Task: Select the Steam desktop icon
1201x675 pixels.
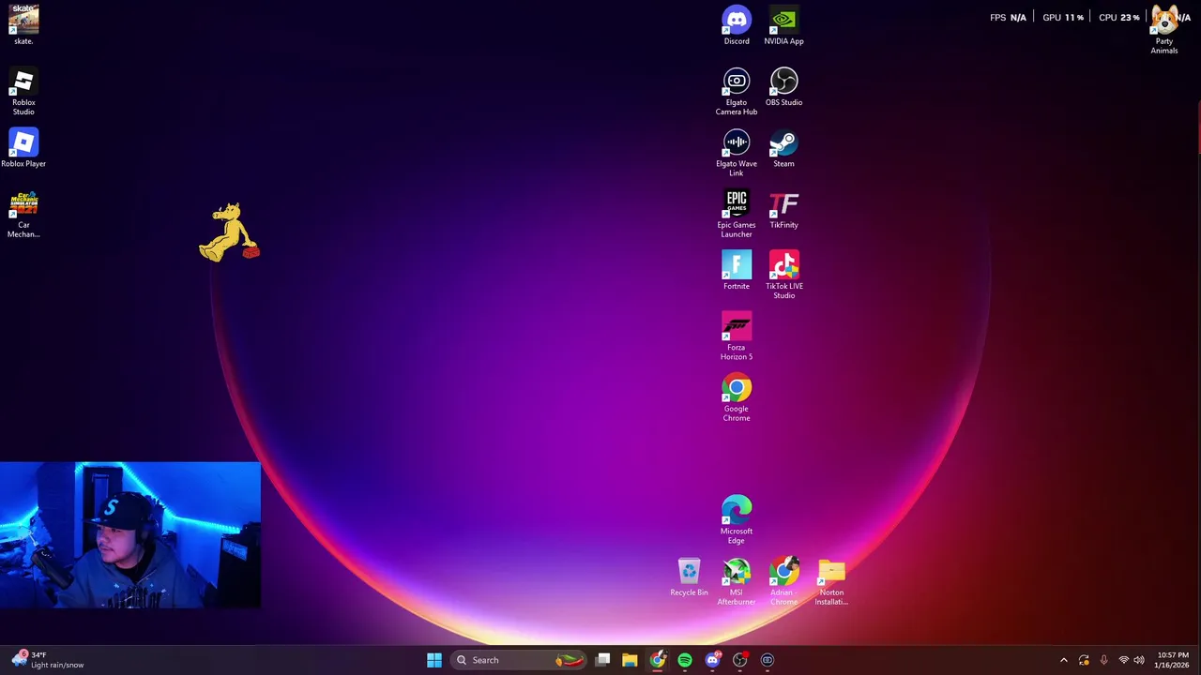Action: coord(783,148)
